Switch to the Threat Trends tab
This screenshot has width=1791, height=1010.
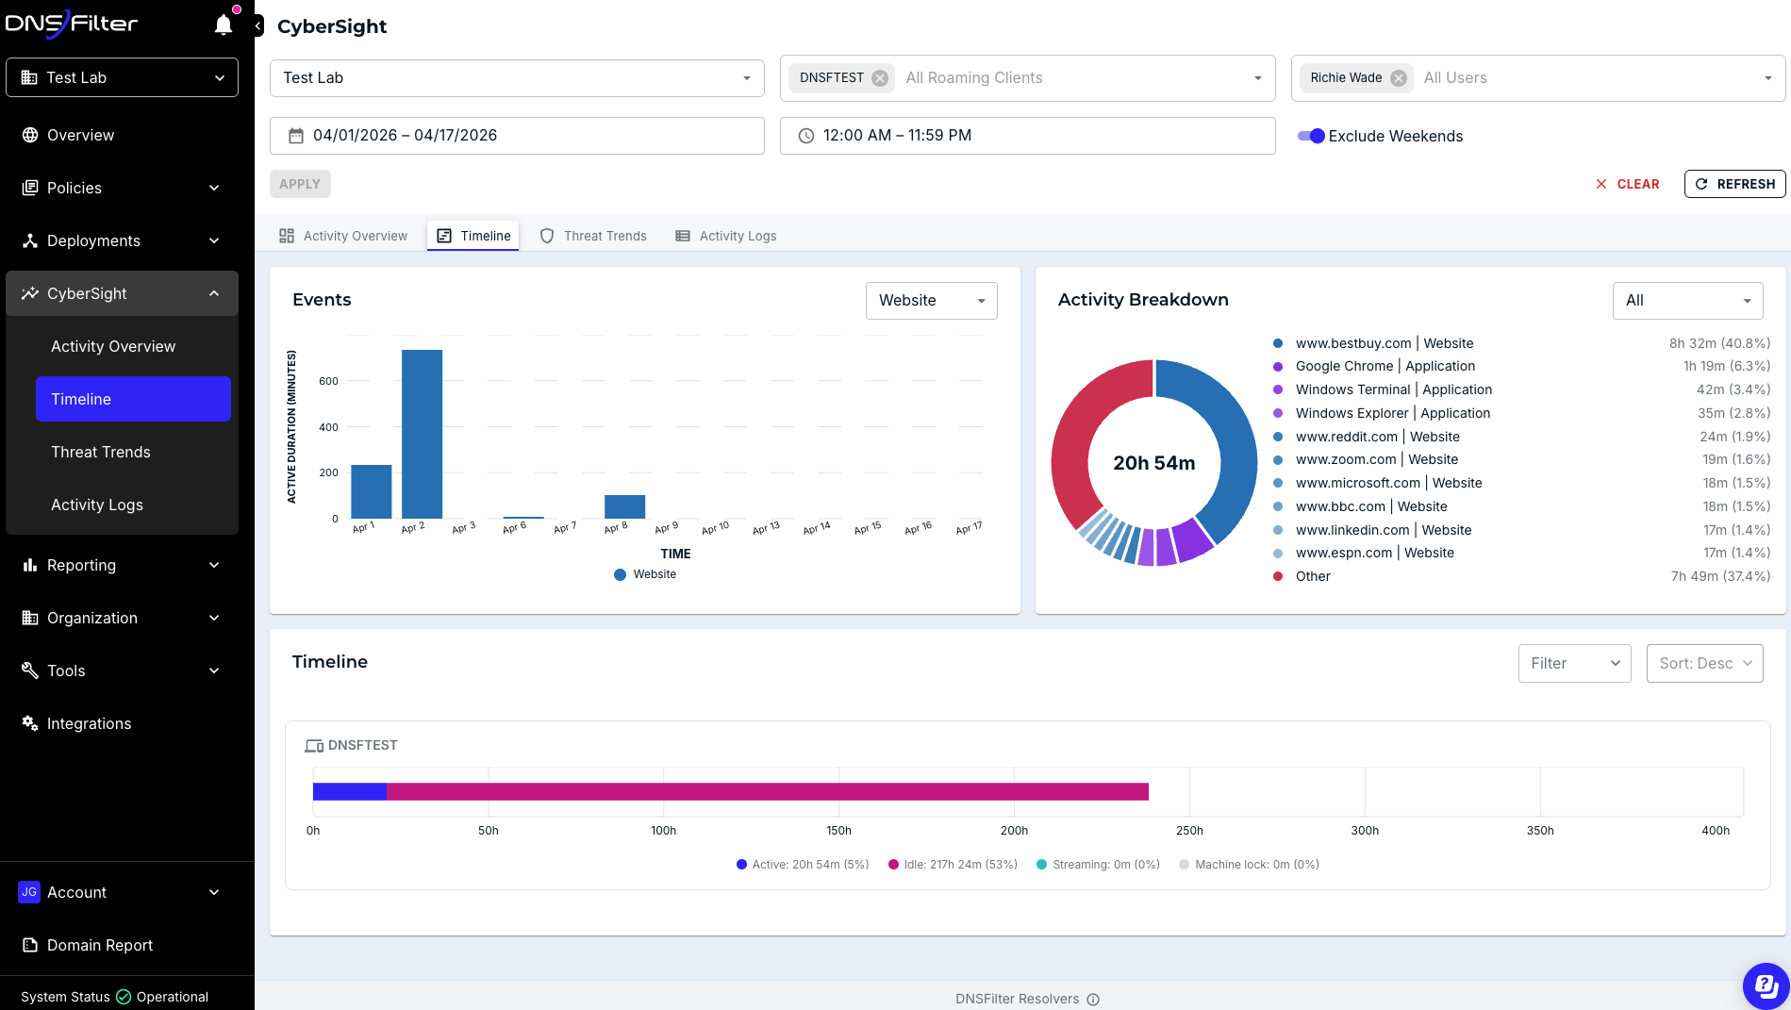click(593, 236)
